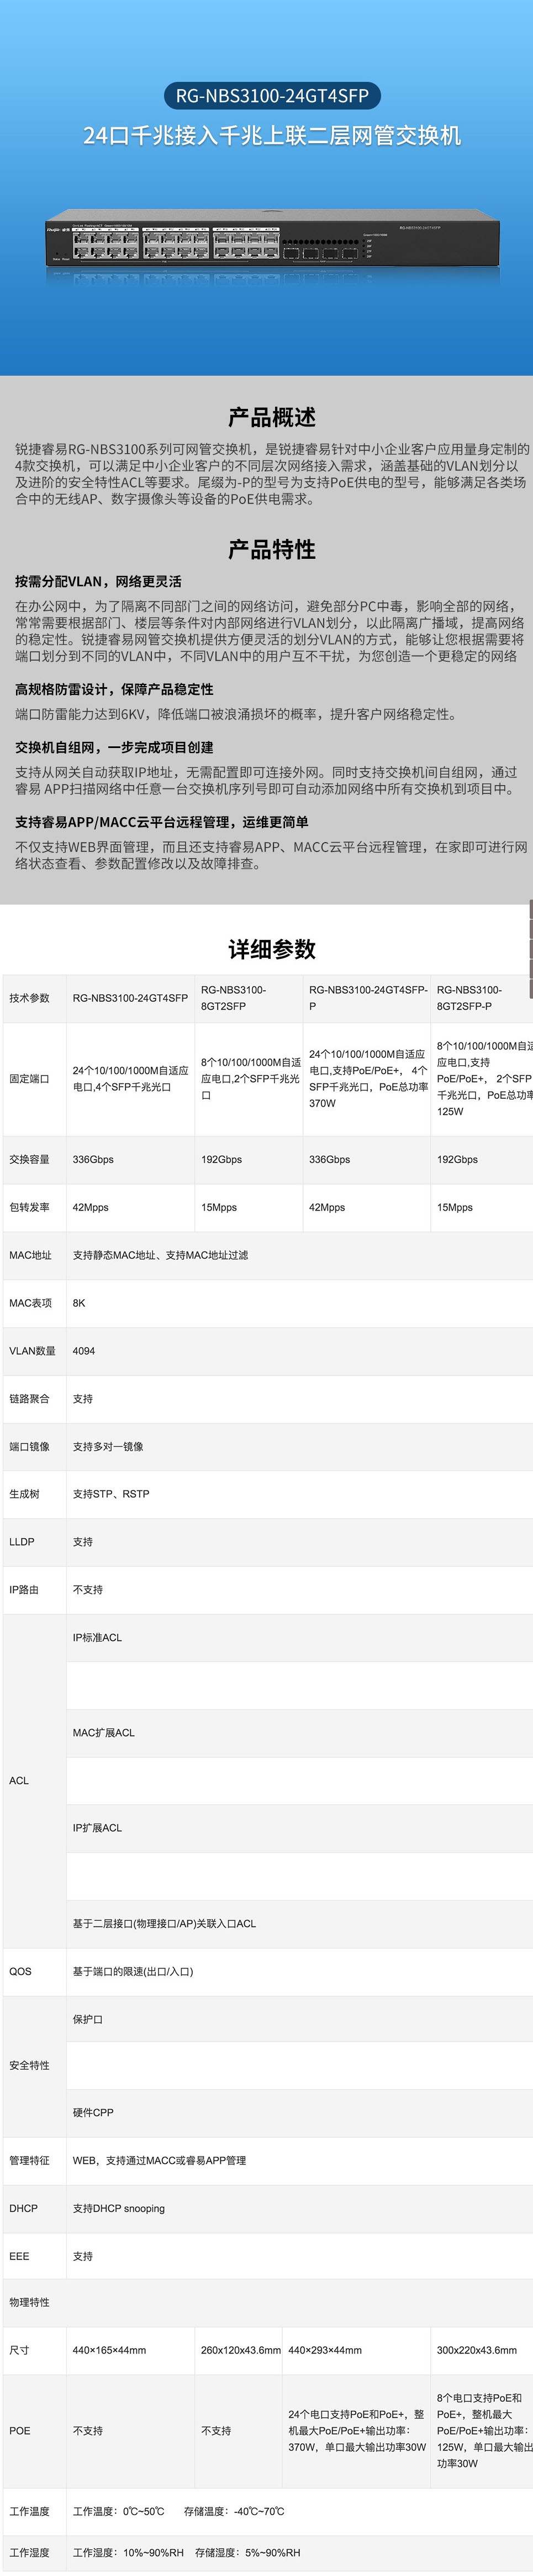The height and width of the screenshot is (2576, 533).
Task: Click the title 24口千兆接入千兆上联二层网管交换机
Action: coord(272,135)
